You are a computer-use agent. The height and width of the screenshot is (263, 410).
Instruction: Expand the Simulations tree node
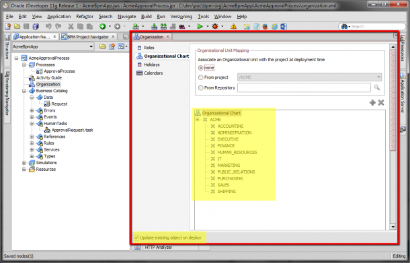[24, 163]
